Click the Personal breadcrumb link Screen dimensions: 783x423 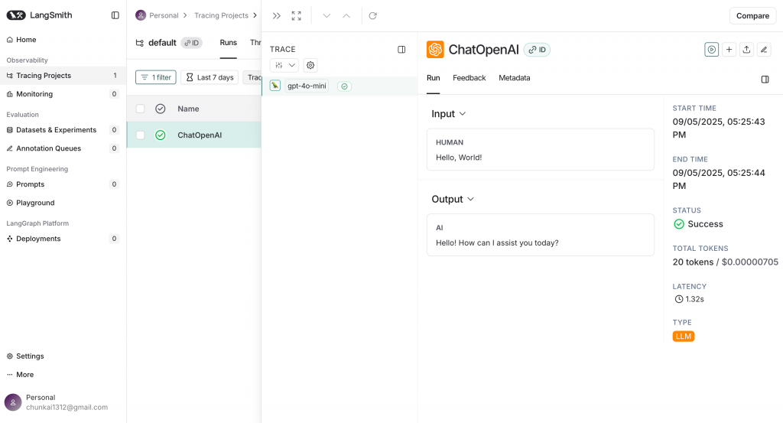[x=164, y=15]
